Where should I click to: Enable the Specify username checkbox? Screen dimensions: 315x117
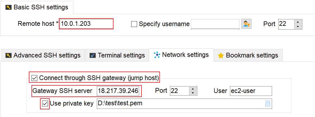[x=134, y=24]
